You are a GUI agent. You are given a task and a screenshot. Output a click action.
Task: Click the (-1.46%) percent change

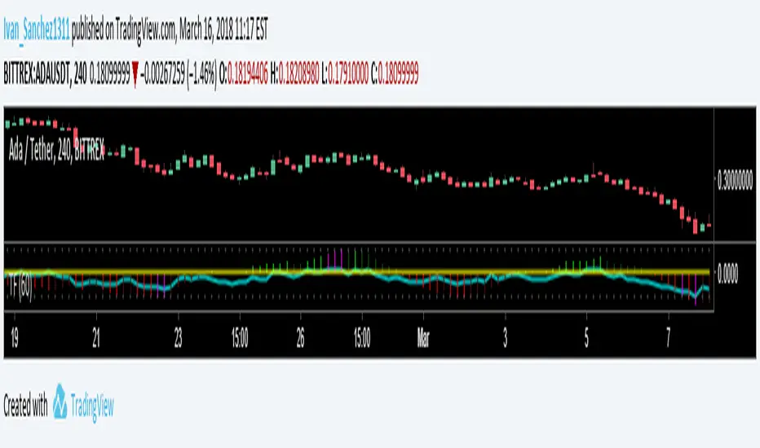coord(201,74)
